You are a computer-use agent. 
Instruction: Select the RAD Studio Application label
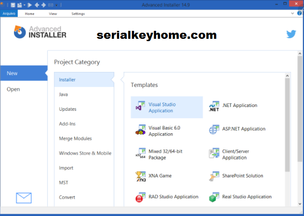click(x=173, y=197)
